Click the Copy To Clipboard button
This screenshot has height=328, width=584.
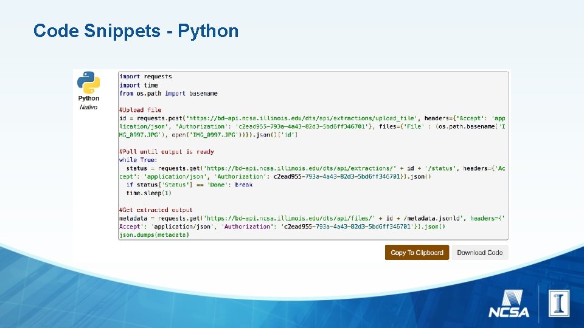coord(417,253)
